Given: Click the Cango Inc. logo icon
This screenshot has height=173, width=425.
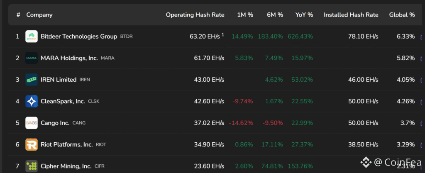Looking at the screenshot, I should coord(32,123).
